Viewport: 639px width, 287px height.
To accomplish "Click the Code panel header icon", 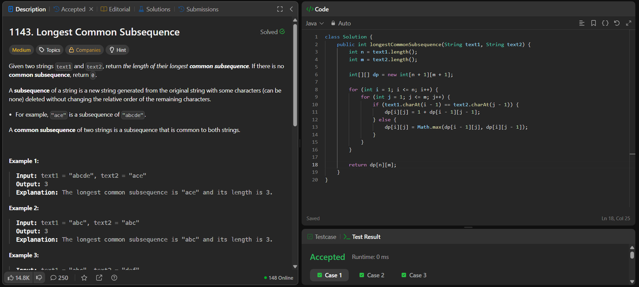I will [x=310, y=9].
